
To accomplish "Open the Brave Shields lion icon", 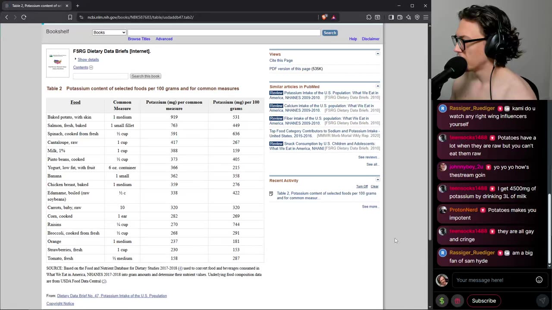I will pyautogui.click(x=324, y=17).
